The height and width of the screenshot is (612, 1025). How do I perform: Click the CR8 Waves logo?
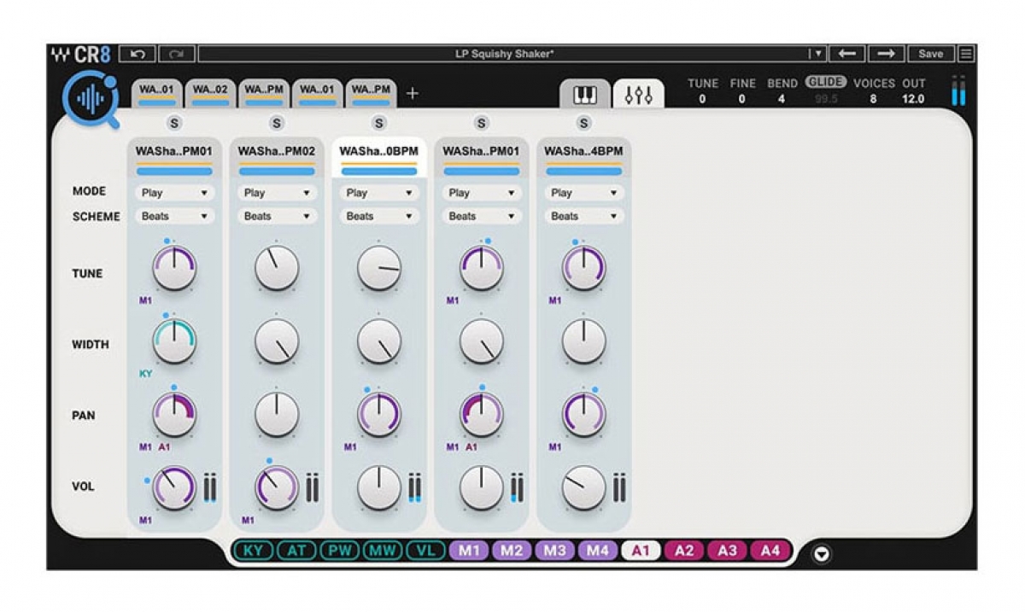pyautogui.click(x=81, y=55)
